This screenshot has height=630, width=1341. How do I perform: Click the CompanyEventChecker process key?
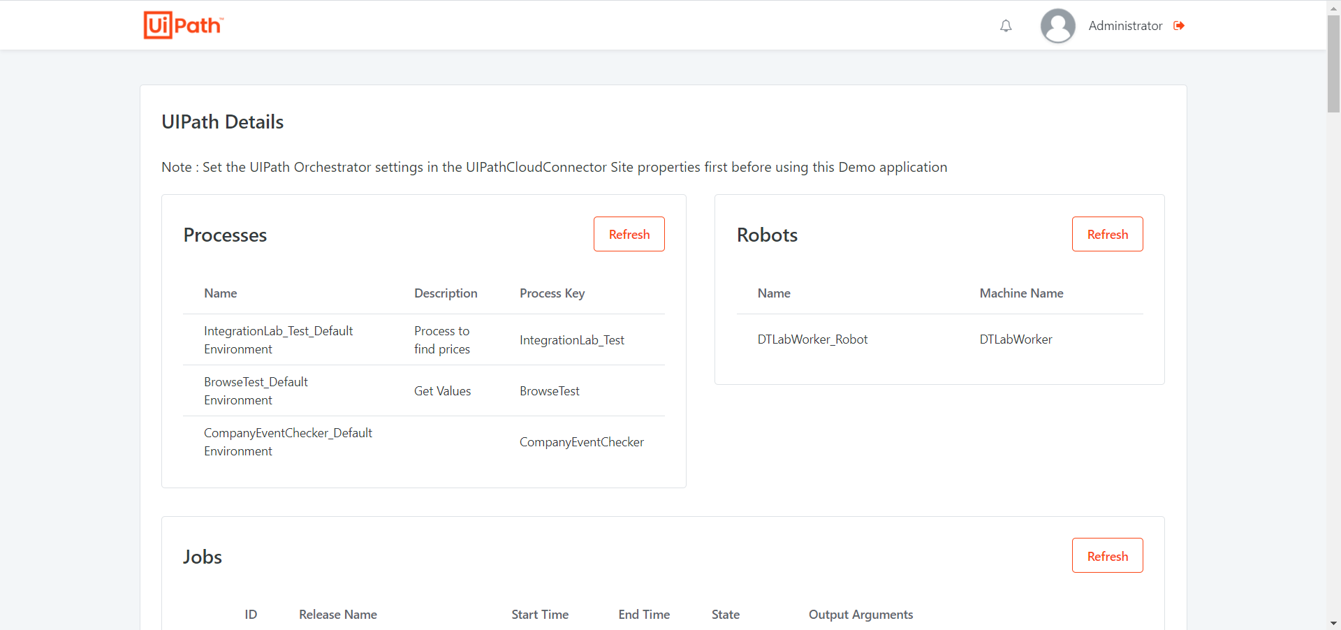pos(582,442)
